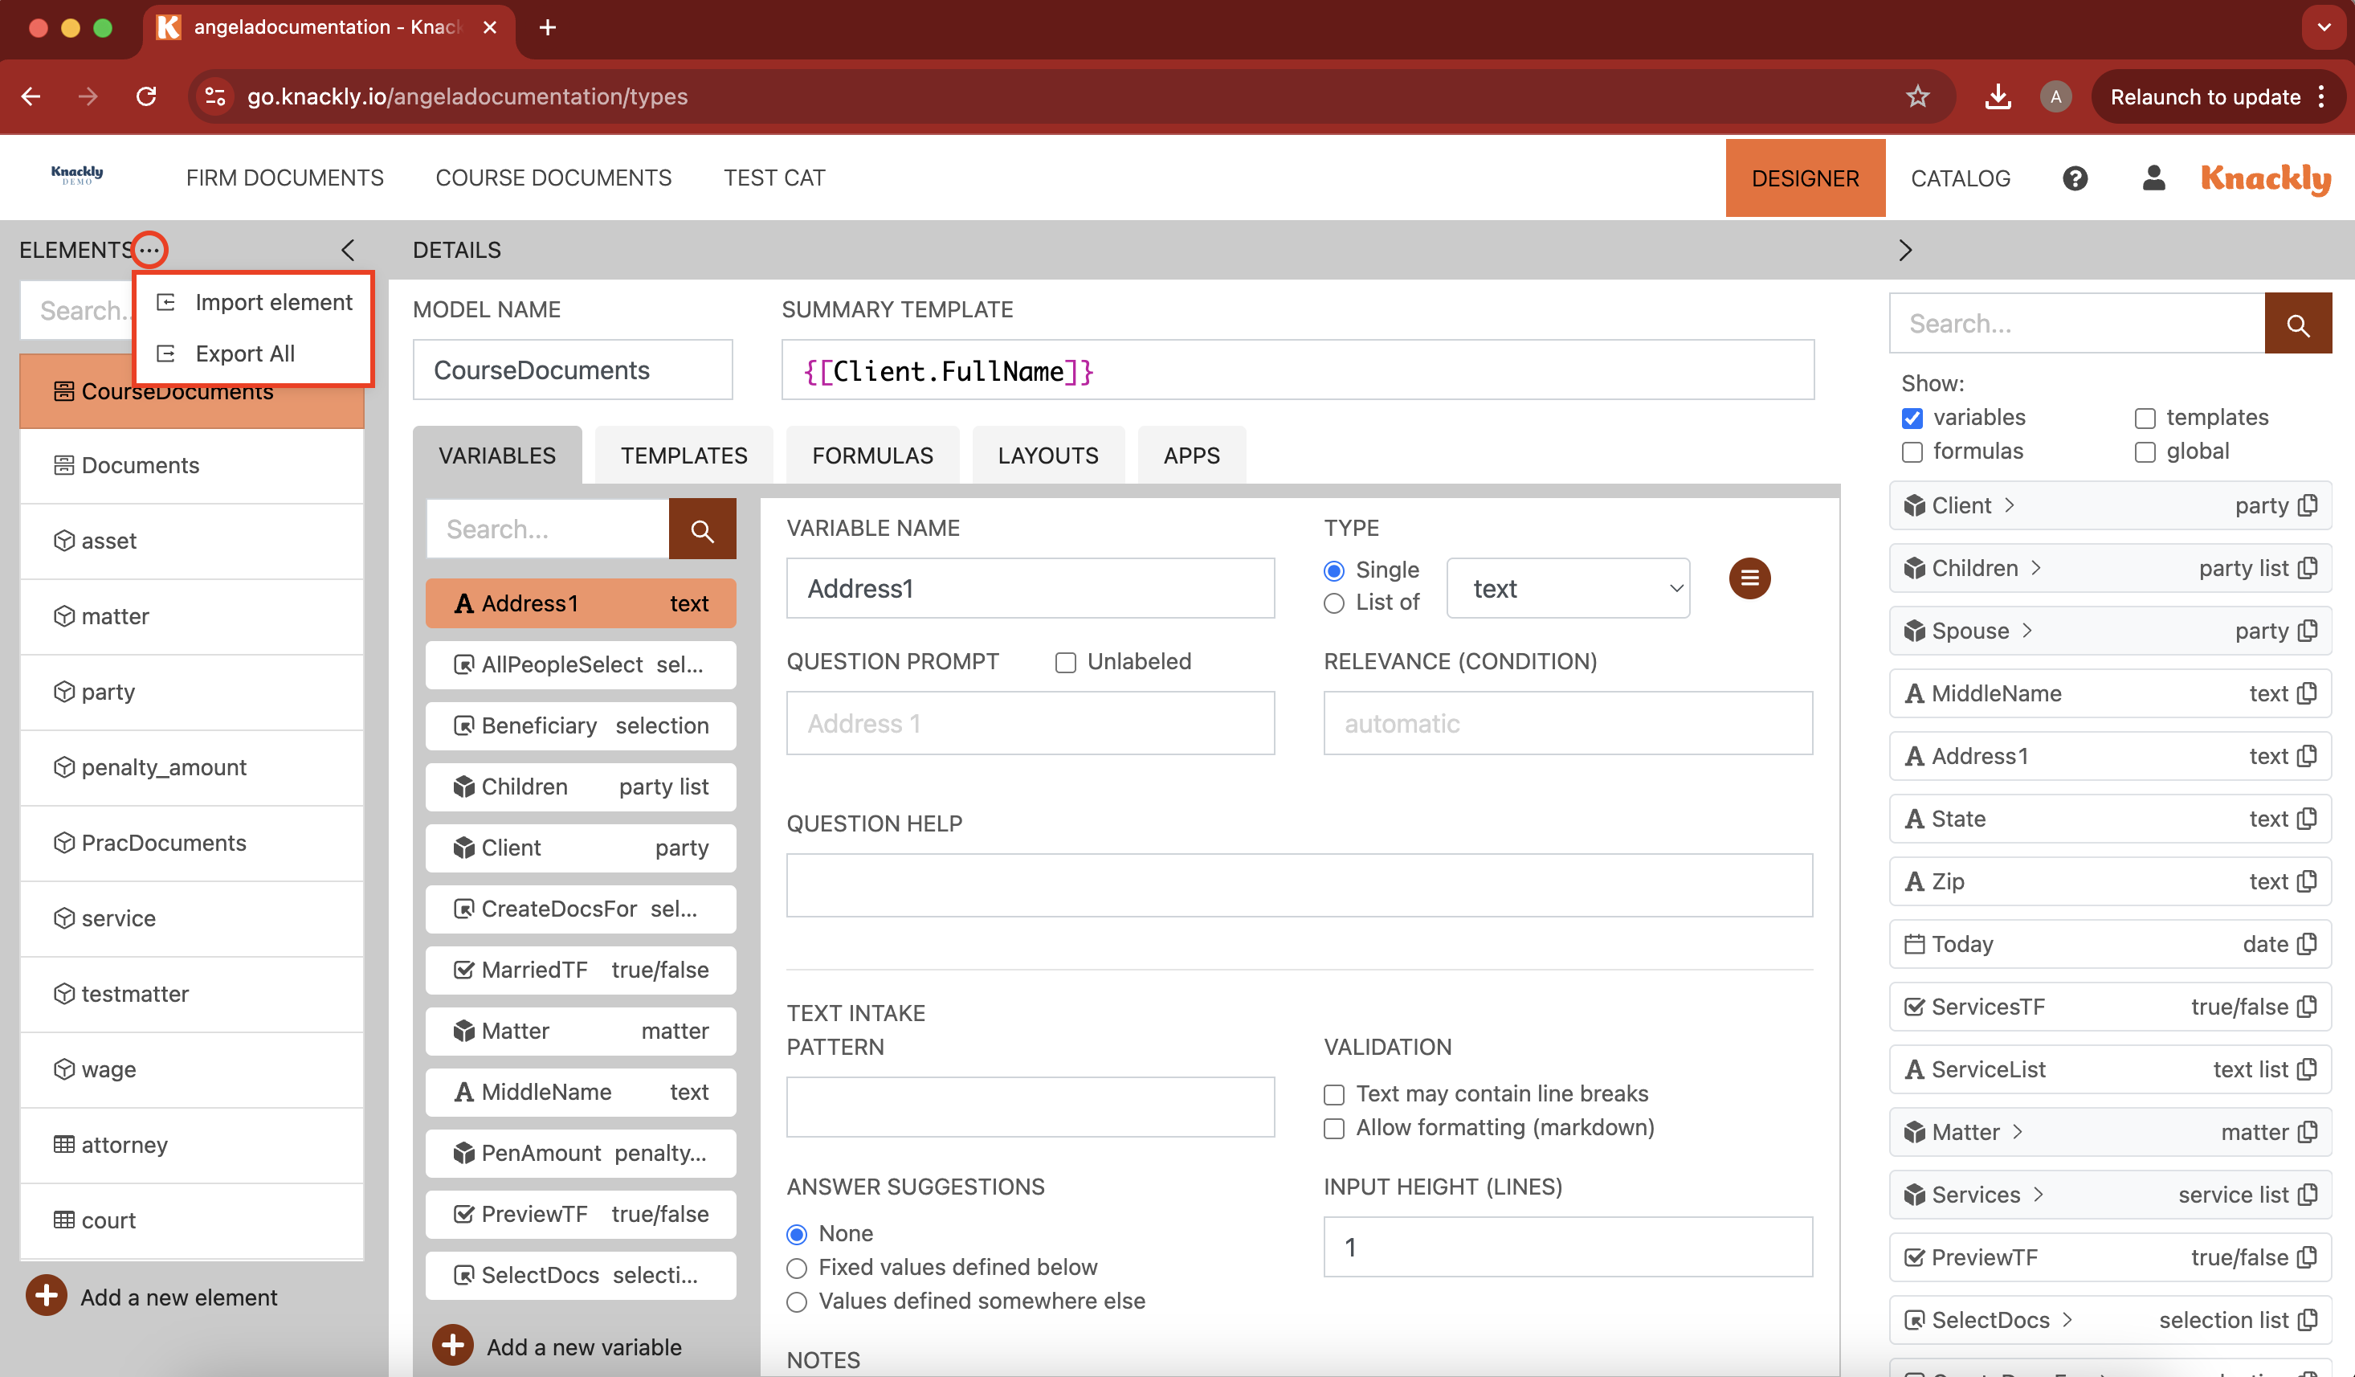Click the browser downloads icon
This screenshot has width=2355, height=1377.
pyautogui.click(x=1997, y=96)
